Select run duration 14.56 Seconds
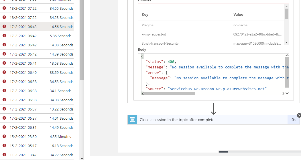This screenshot has height=160, width=301. [x=62, y=27]
